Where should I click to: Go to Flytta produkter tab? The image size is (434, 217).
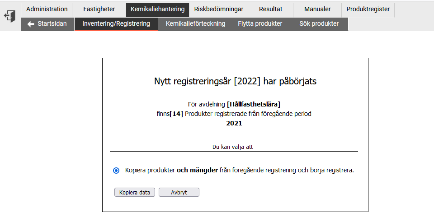coord(260,24)
